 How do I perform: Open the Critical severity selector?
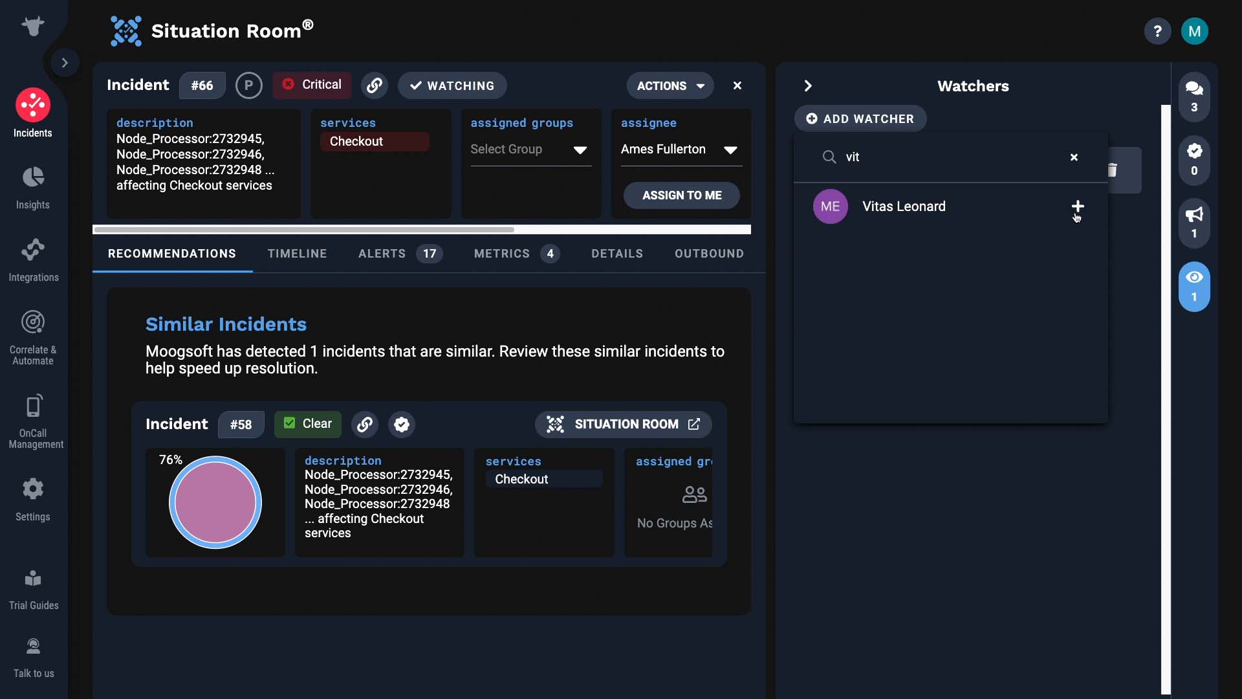(312, 85)
